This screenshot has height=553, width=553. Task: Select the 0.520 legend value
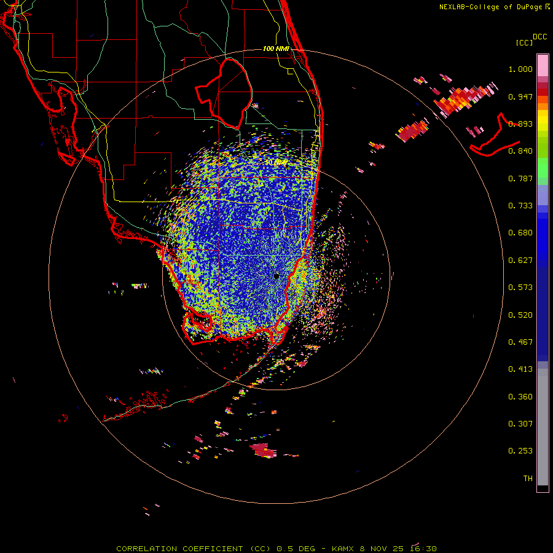pyautogui.click(x=520, y=315)
